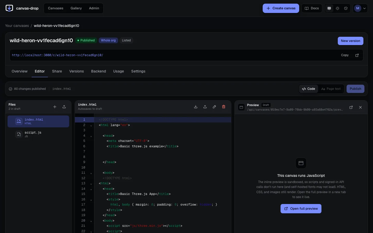The width and height of the screenshot is (373, 233).
Task: Open the Canvases nav item
Action: [56, 8]
